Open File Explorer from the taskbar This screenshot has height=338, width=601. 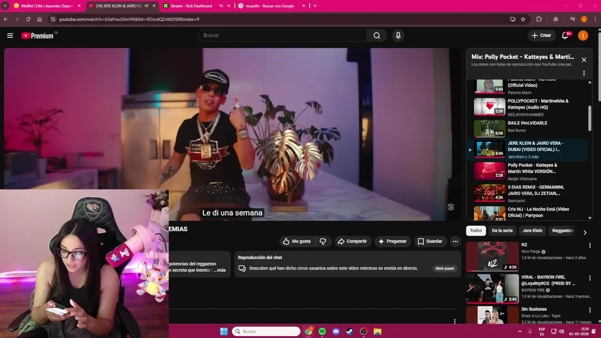point(377,331)
